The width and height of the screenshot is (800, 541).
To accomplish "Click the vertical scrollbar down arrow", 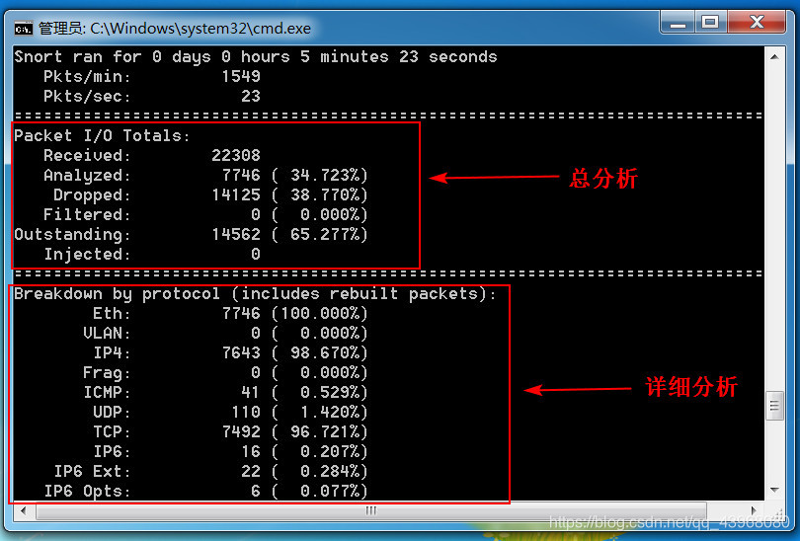I will (x=774, y=490).
